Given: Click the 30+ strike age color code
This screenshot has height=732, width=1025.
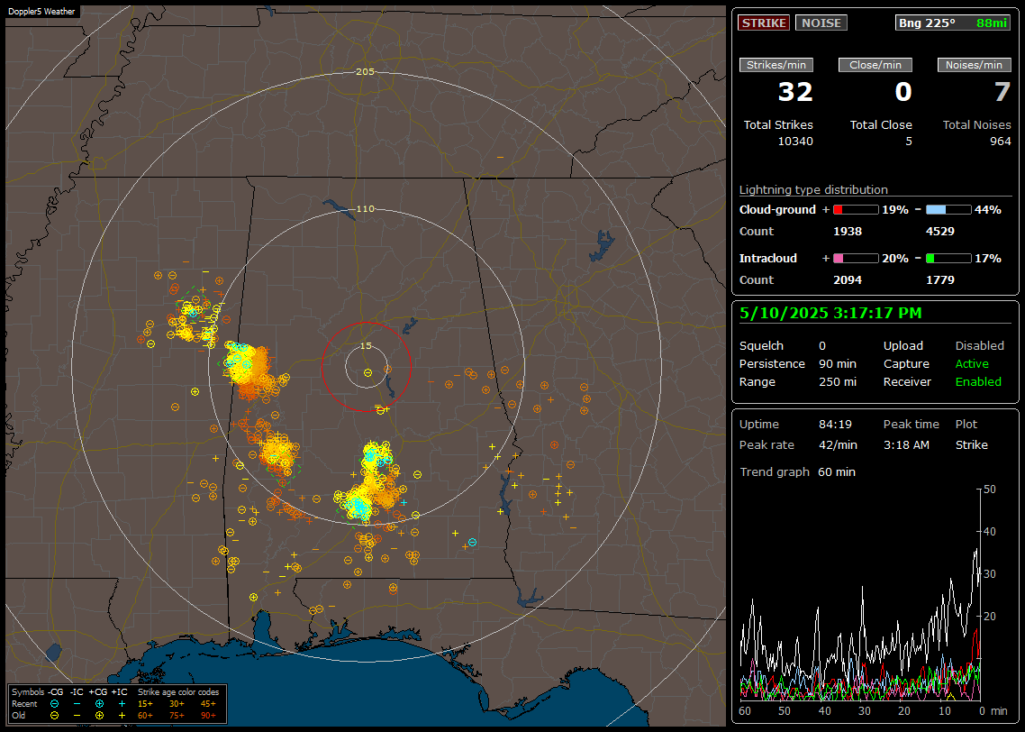Looking at the screenshot, I should pos(177,704).
